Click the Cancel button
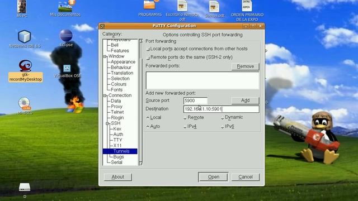Viewport: 358px width, 201px height. [246, 177]
